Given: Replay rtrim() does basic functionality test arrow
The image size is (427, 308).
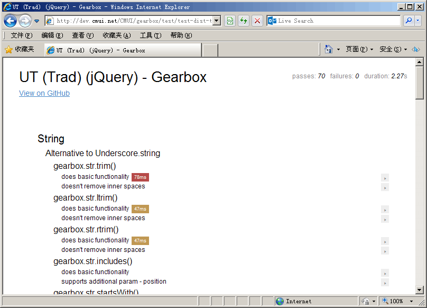Looking at the screenshot, I should coord(385,241).
